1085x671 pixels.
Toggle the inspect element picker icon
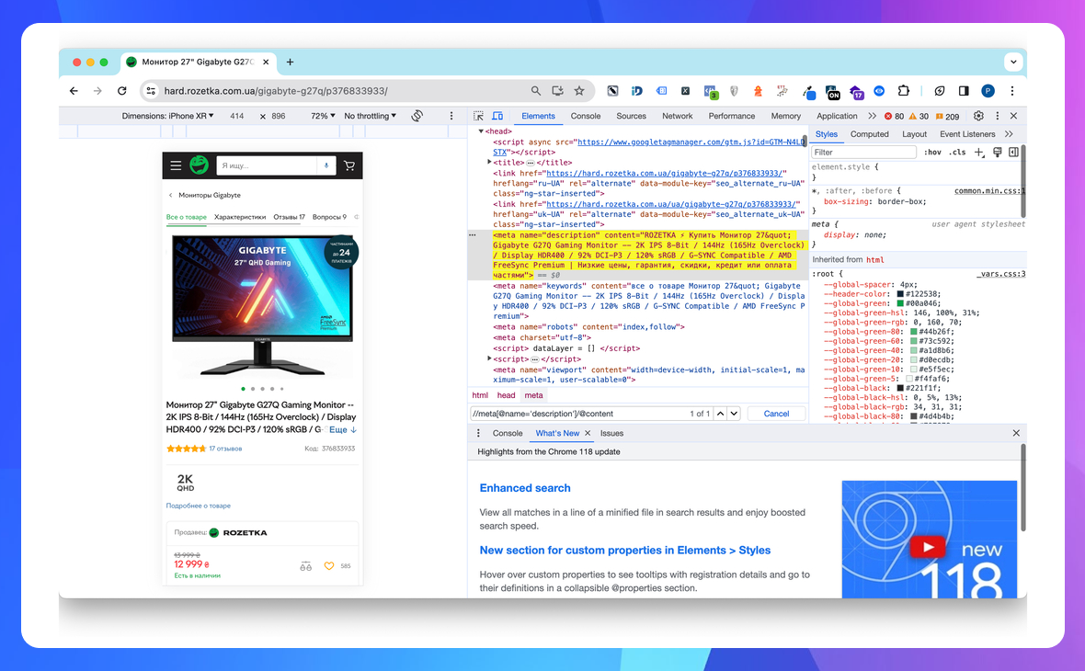click(478, 116)
